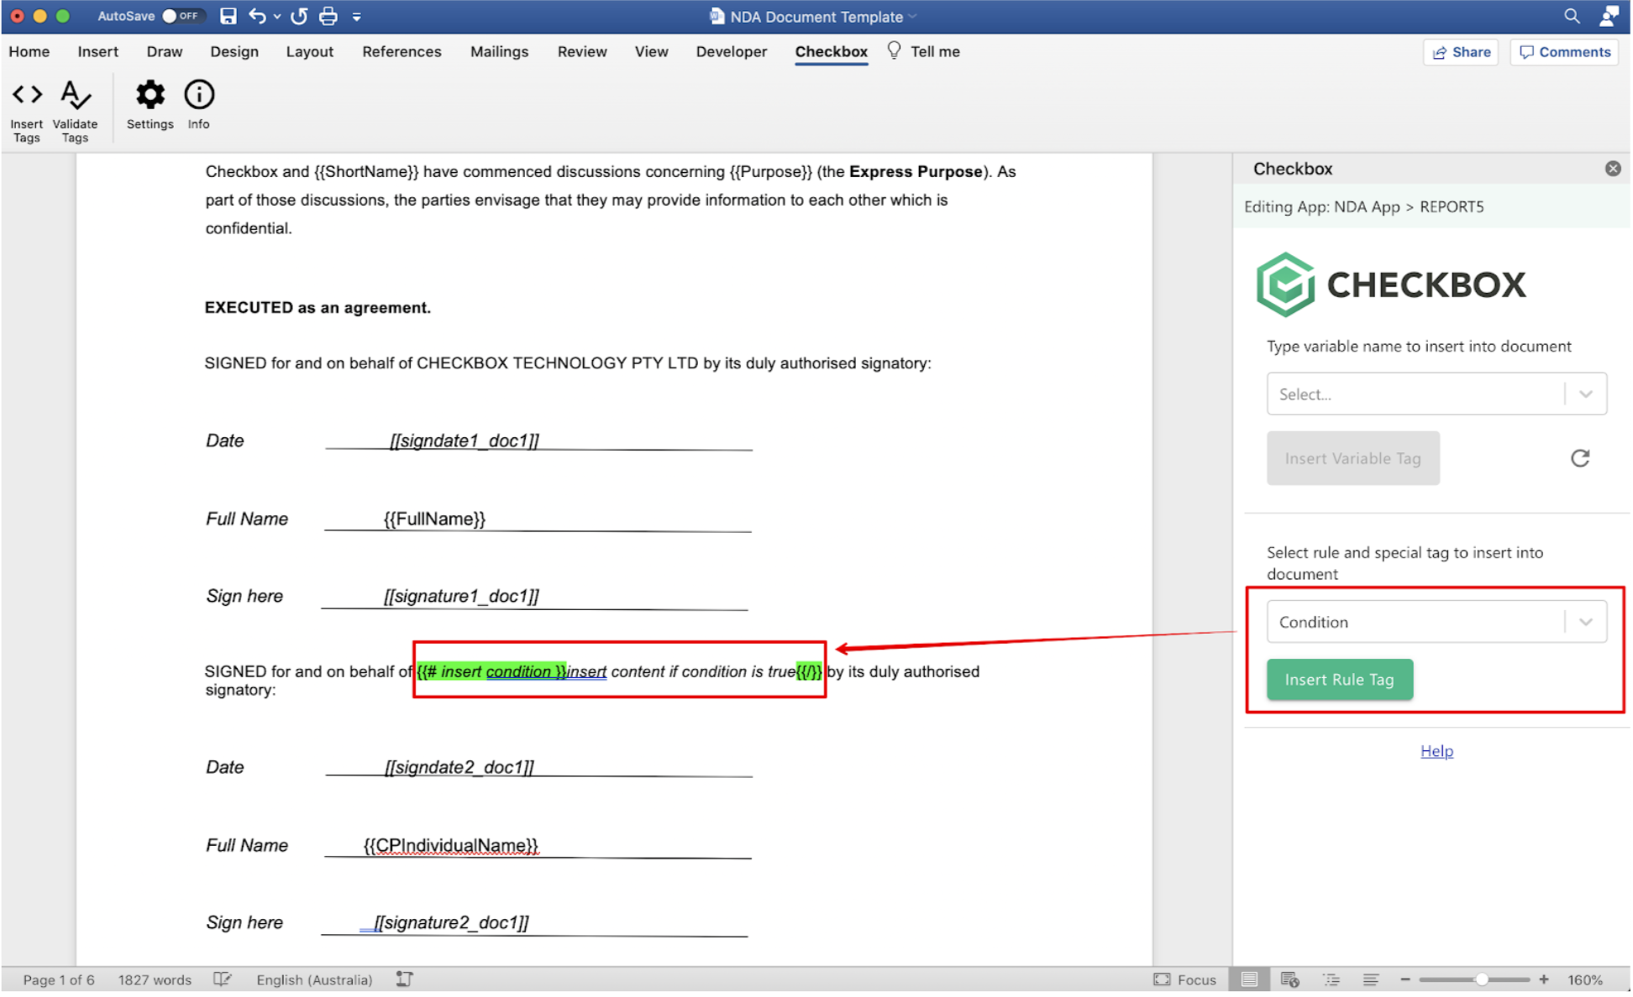Redo using the repeat arrow icon
Viewport: 1633px width, 997px height.
pos(299,16)
